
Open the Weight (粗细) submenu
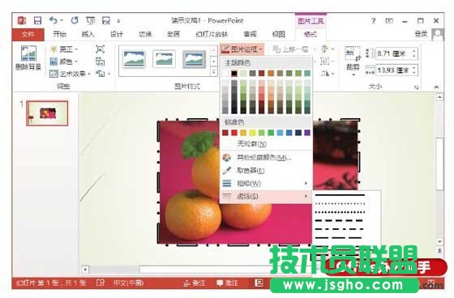(266, 184)
